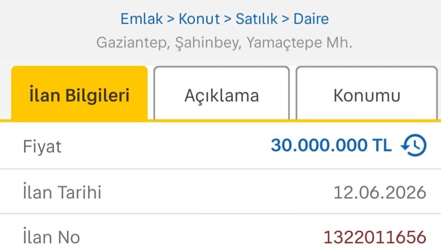Image resolution: width=441 pixels, height=249 pixels.
Task: Tap the date 12.06.2026
Action: 379,193
